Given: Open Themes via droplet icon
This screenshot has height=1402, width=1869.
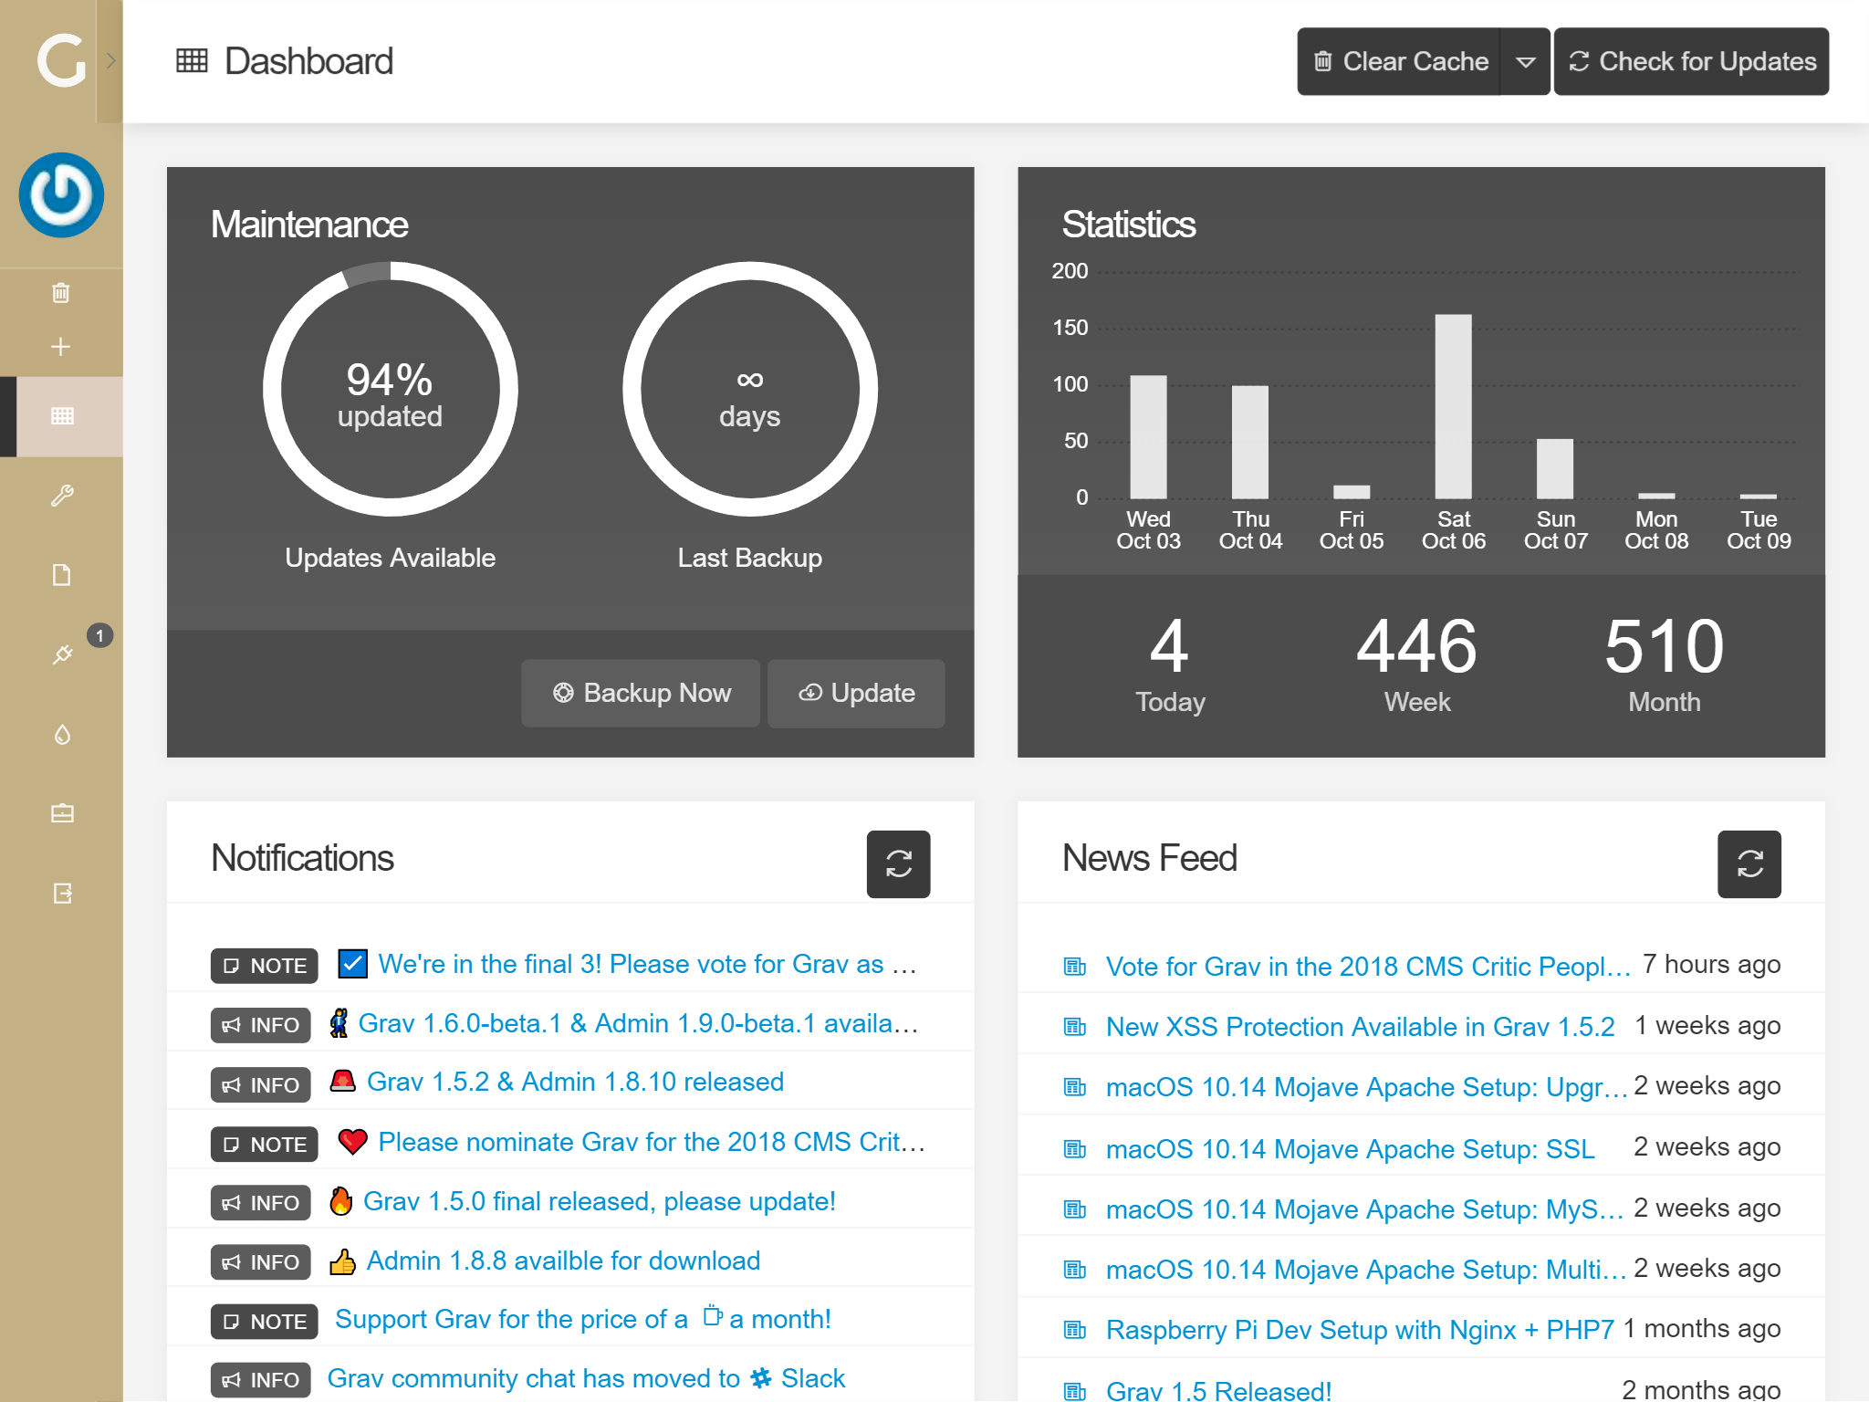Looking at the screenshot, I should [61, 735].
